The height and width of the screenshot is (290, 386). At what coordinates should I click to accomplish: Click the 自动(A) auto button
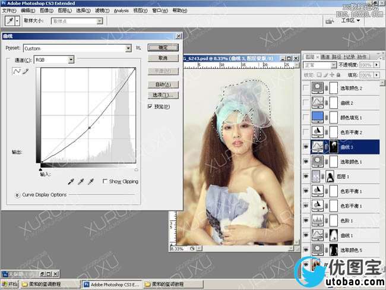(x=163, y=84)
